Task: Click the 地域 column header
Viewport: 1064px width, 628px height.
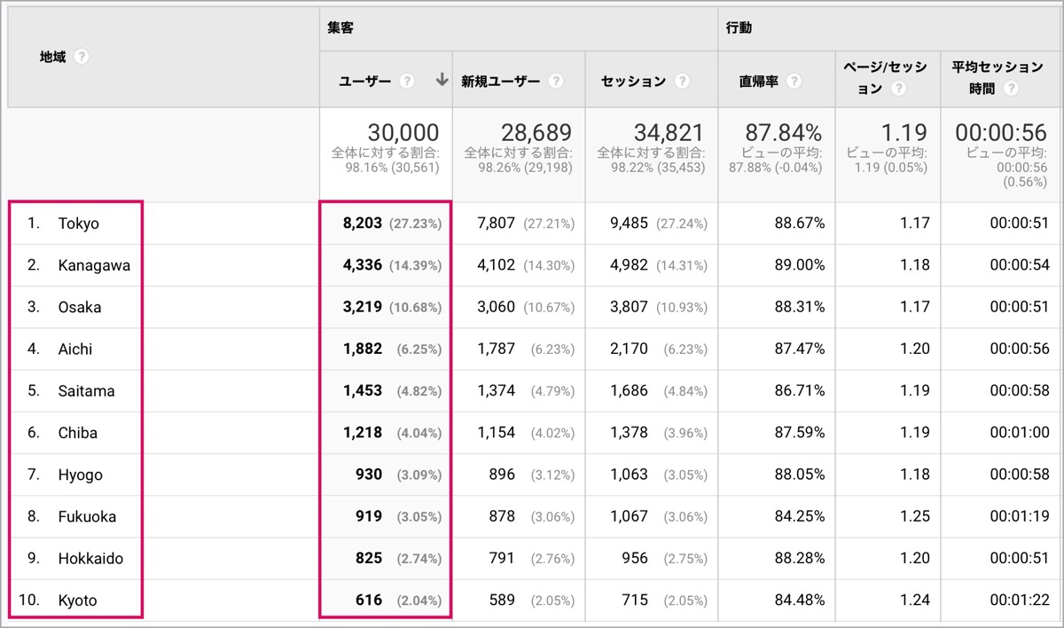Action: click(x=53, y=58)
